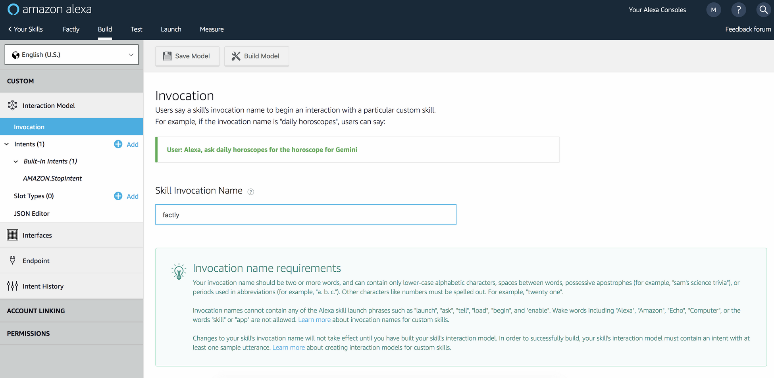The image size is (774, 378).
Task: Open the English (U.S.) language dropdown
Action: 71,55
